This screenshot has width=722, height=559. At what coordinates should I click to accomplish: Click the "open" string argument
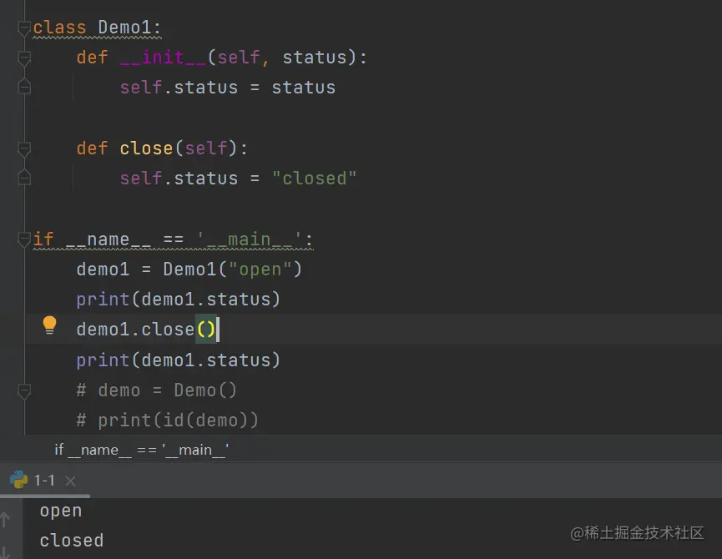[x=260, y=269]
